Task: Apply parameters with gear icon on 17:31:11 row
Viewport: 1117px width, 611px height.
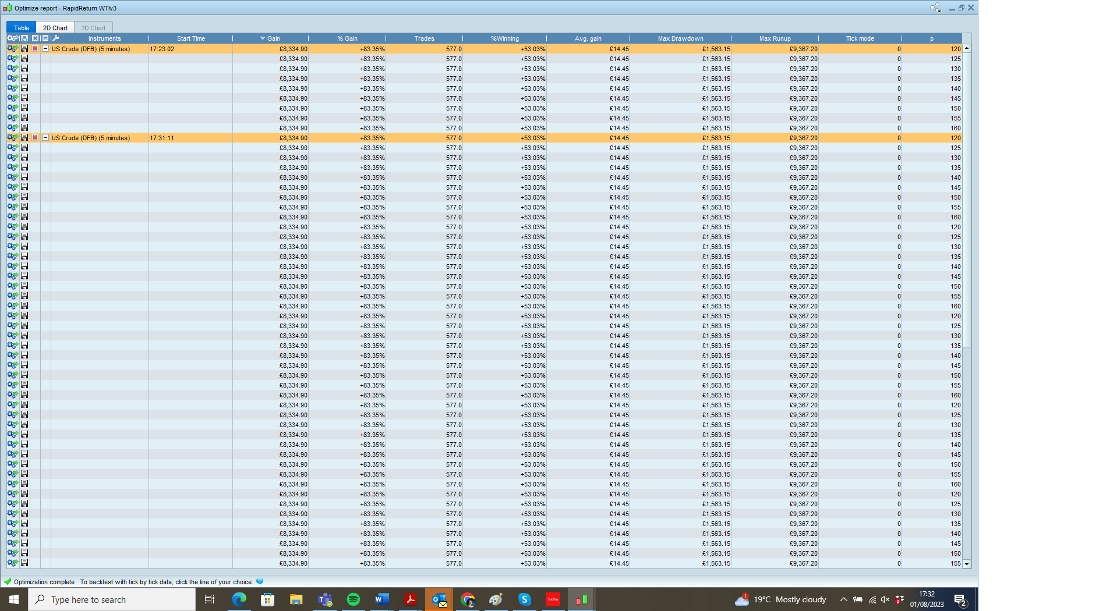Action: pyautogui.click(x=12, y=138)
